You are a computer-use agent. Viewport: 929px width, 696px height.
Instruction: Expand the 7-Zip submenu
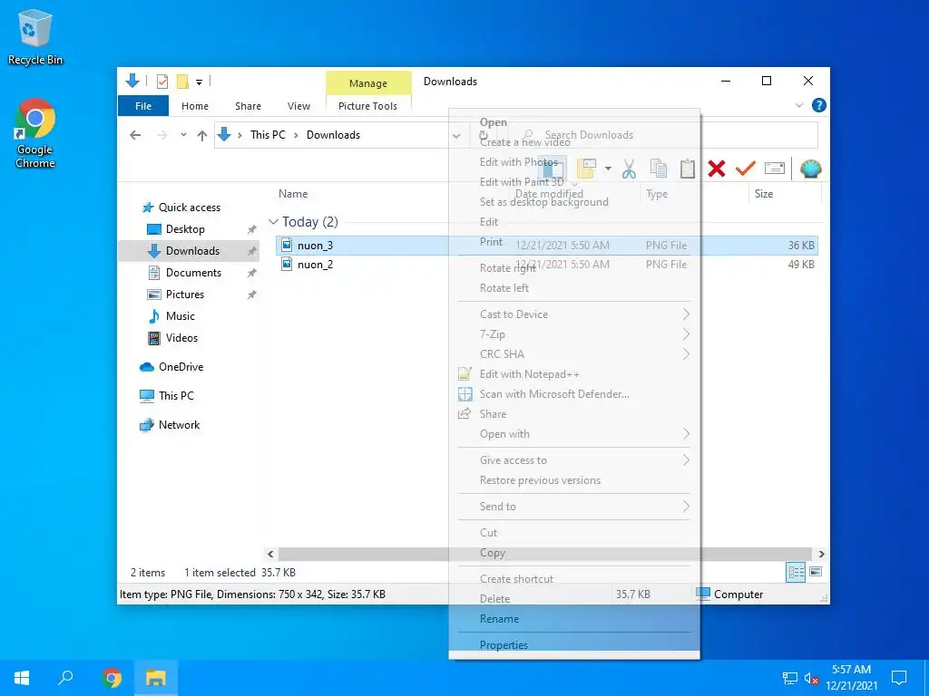[x=574, y=334]
